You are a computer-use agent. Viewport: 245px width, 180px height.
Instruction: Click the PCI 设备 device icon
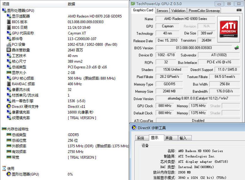coord(9,45)
